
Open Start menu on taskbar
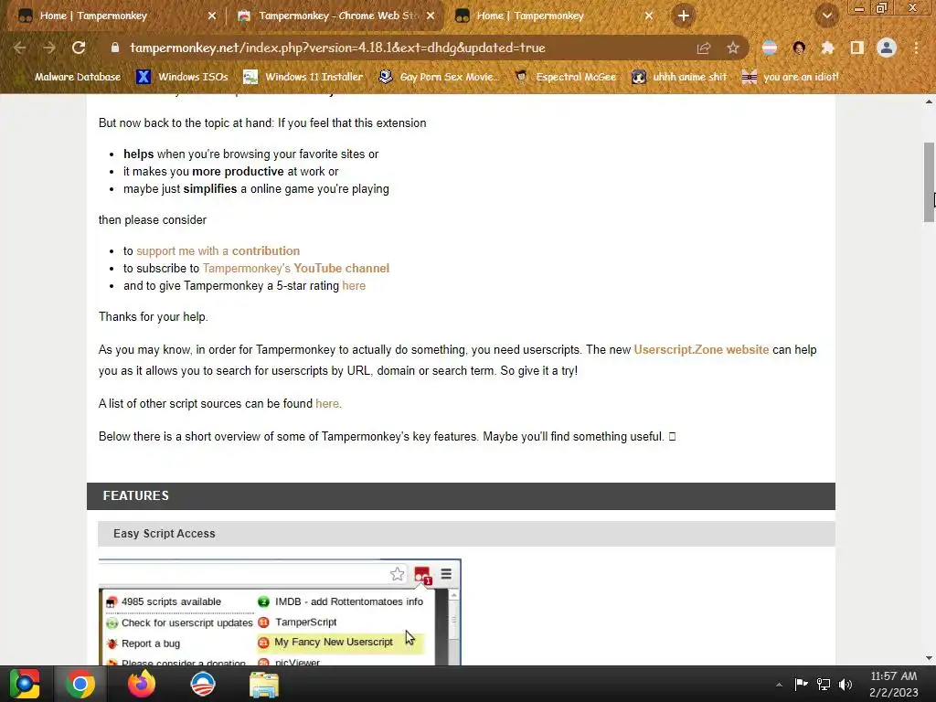click(25, 684)
